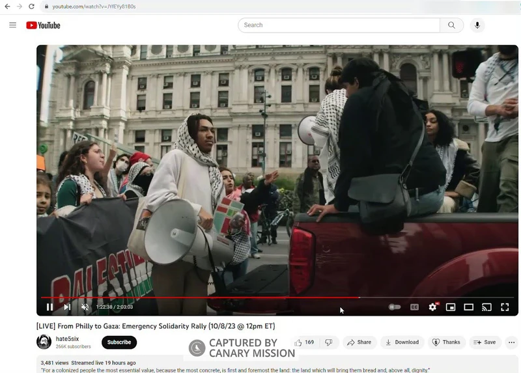Focus the YouTube search box

[x=339, y=25]
